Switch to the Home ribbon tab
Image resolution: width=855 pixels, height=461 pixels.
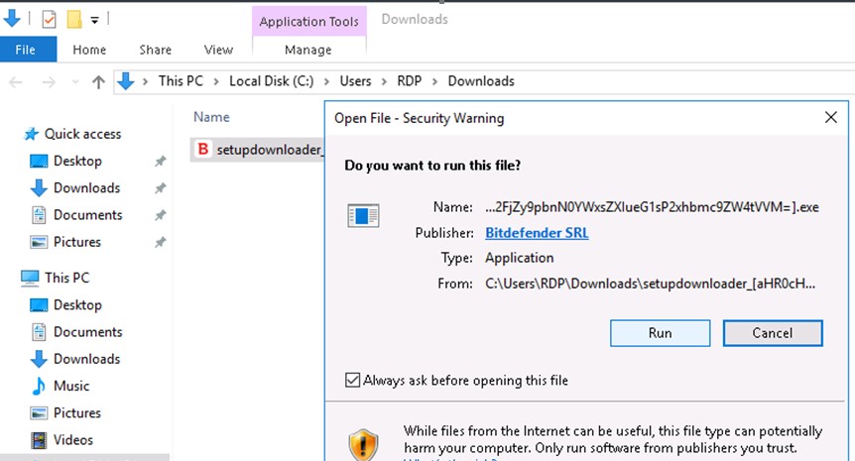[x=89, y=50]
